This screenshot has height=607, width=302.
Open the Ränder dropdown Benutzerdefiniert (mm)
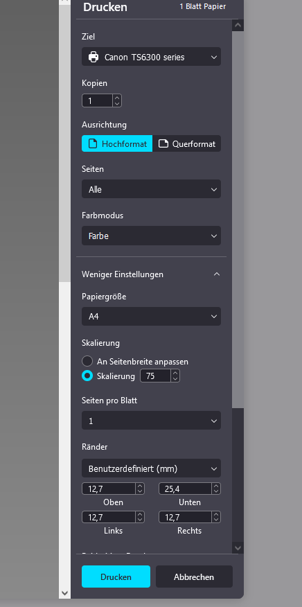coord(152,468)
